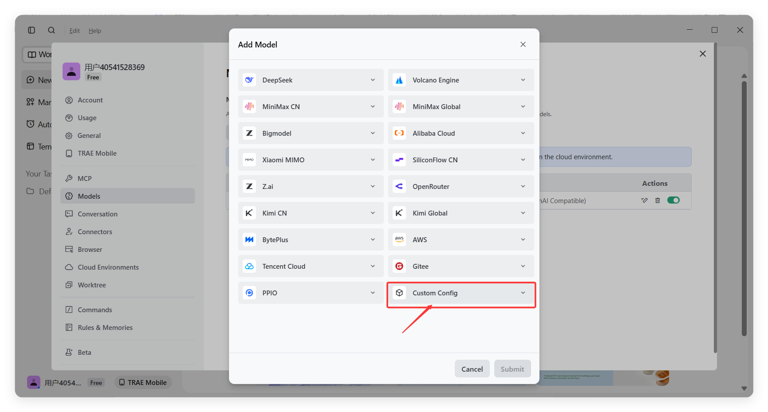Expand the Custom Config dropdown chevron

[523, 293]
